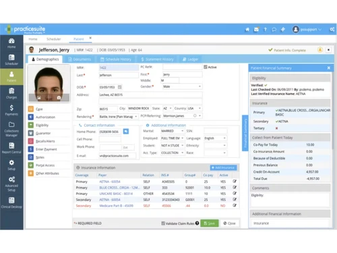Open the State dropdown

[x=167, y=109]
